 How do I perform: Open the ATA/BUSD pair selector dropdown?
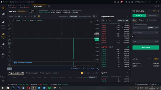coord(26,11)
